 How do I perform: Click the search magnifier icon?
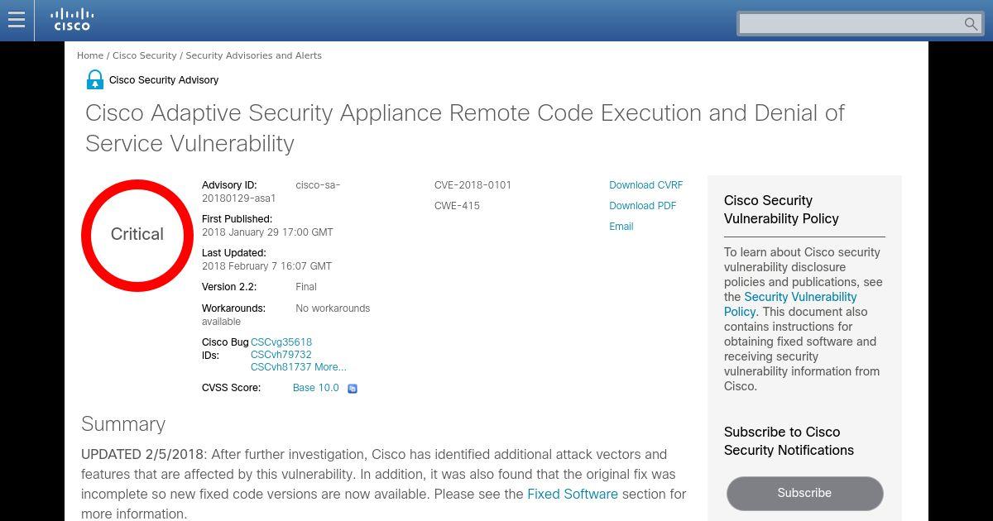pos(971,24)
